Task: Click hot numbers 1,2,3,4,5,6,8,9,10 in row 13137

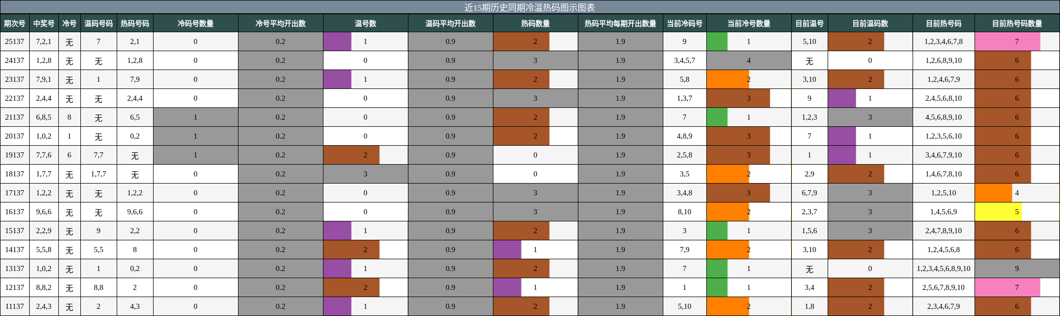Action: click(x=943, y=268)
